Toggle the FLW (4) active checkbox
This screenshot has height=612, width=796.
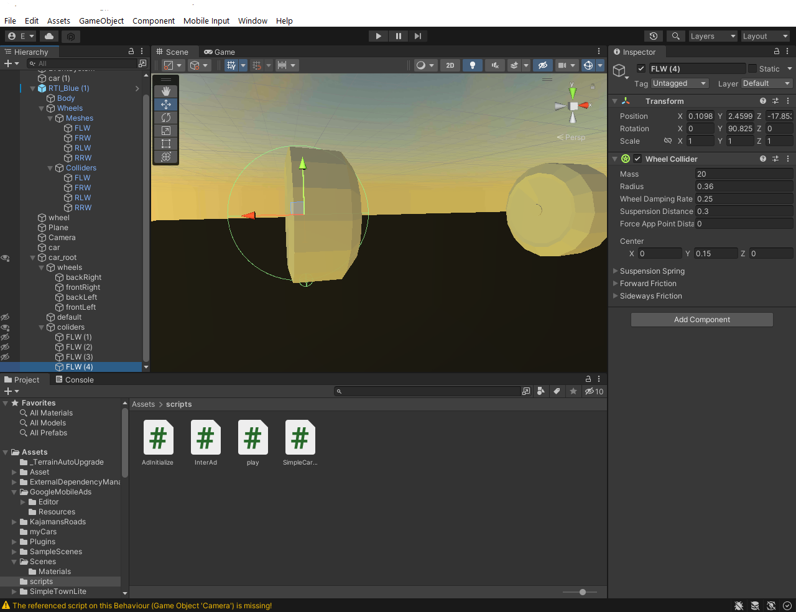point(641,69)
